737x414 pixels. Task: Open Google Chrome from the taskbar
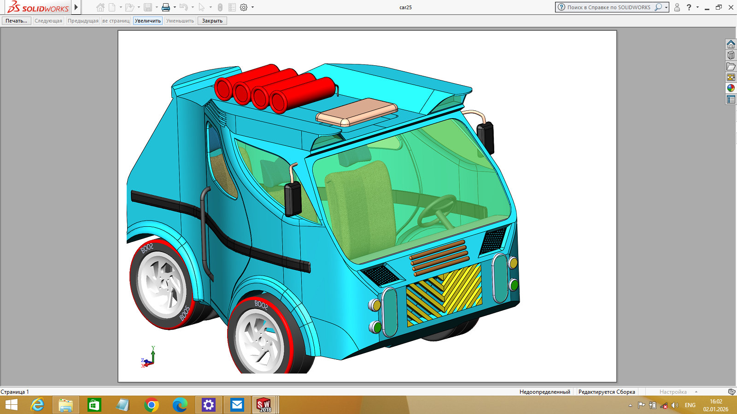152,405
